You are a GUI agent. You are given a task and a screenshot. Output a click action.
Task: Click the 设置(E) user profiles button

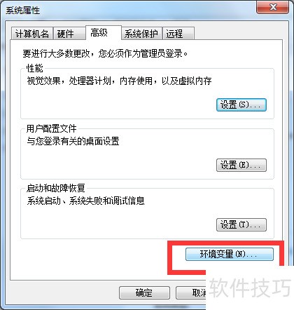point(241,165)
